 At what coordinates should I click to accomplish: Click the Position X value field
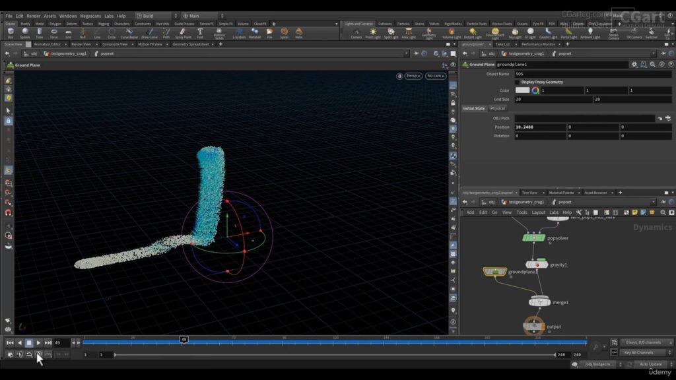[x=540, y=127]
